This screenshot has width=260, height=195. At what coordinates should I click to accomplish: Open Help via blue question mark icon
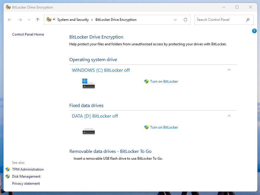(x=254, y=31)
